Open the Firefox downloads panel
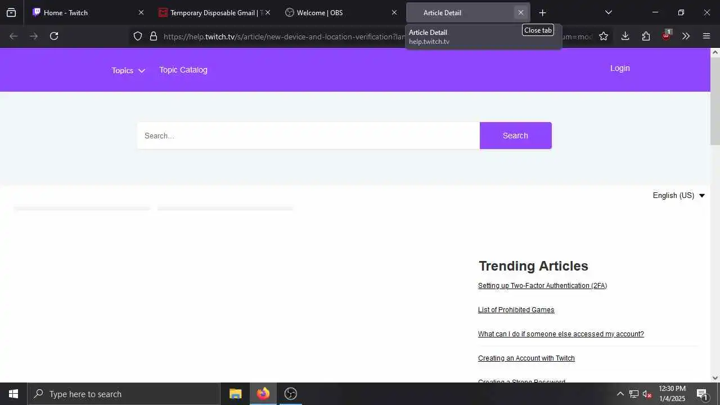This screenshot has width=720, height=405. pos(625,36)
